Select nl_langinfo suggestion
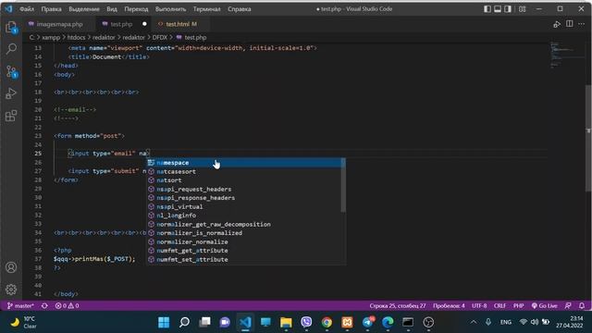The image size is (592, 333). tap(244, 216)
